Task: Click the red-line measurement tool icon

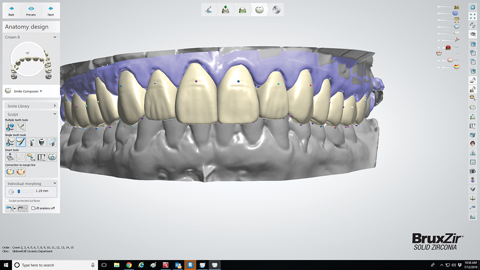Action: click(473, 89)
